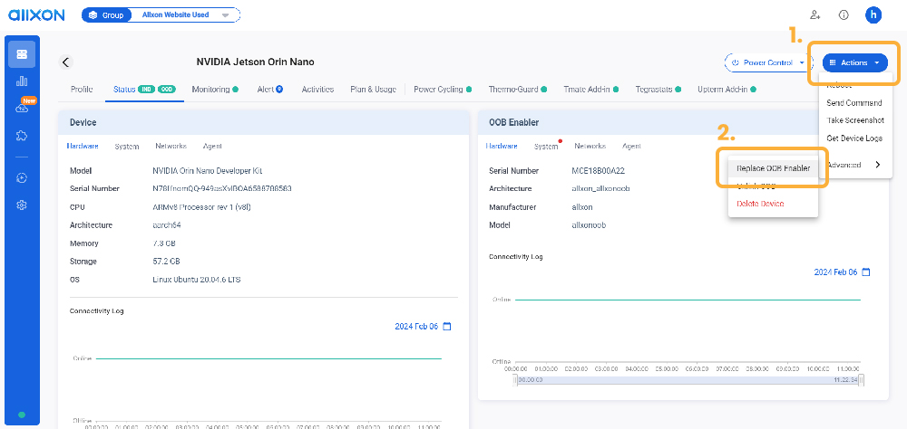907x429 pixels.
Task: Click the invite user icon in header
Action: coord(815,15)
